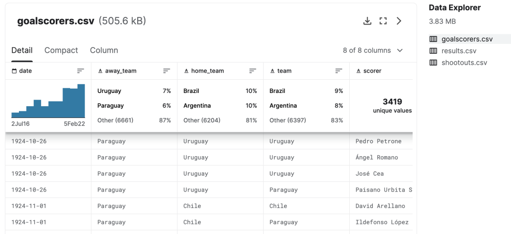Image resolution: width=511 pixels, height=234 pixels.
Task: Click the scorer column header
Action: click(x=372, y=71)
